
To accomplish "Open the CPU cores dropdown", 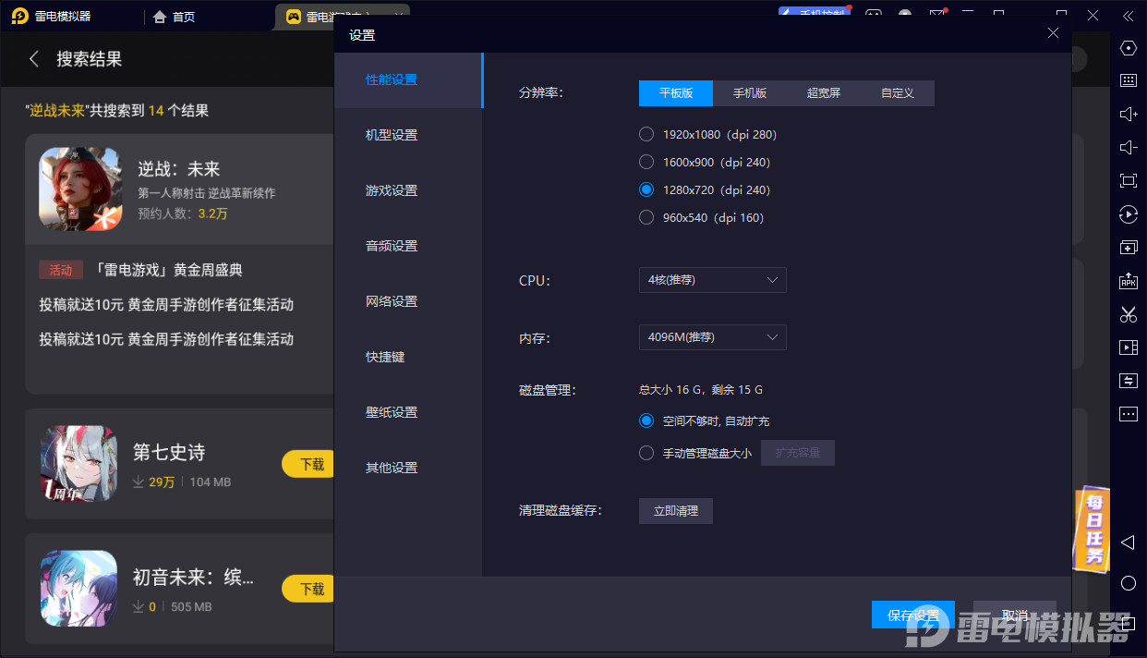I will 712,280.
